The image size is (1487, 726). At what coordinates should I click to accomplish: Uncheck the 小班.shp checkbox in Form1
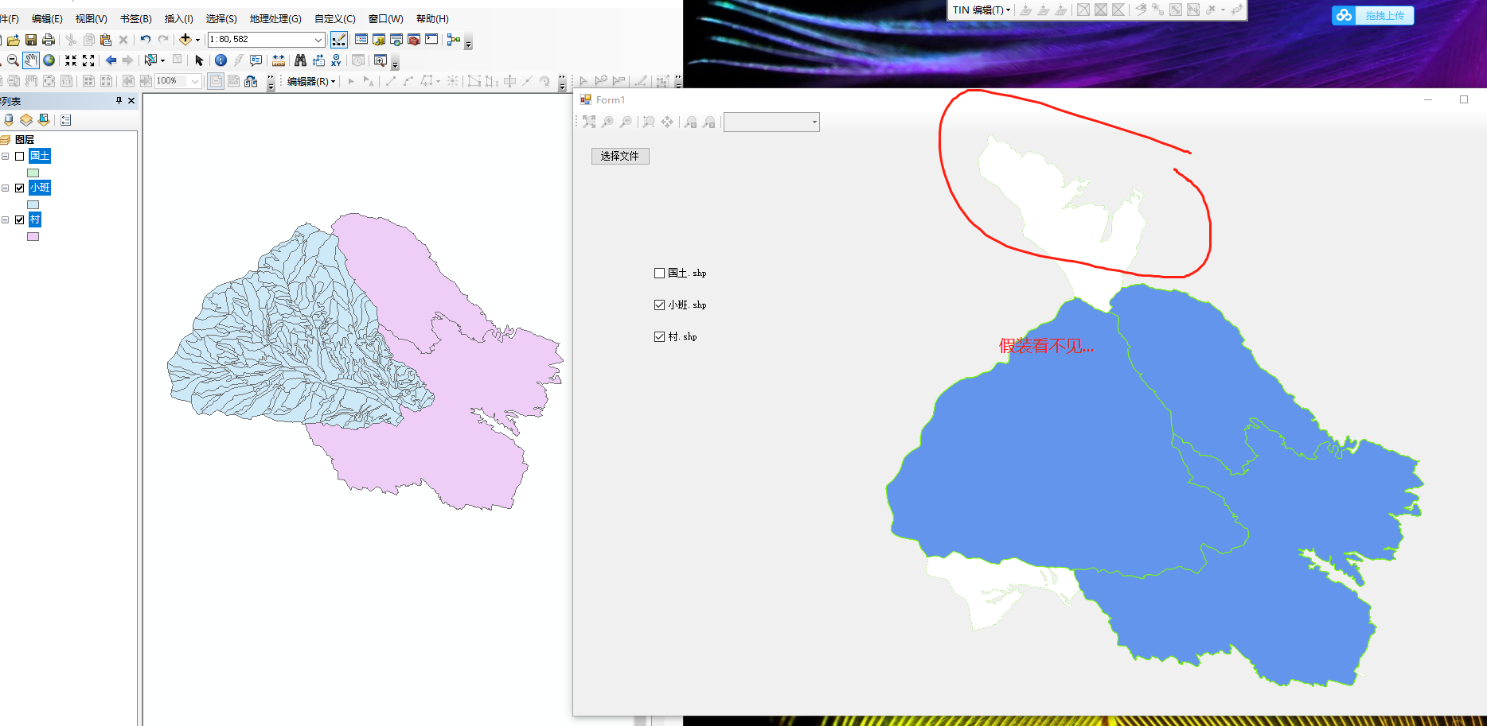click(659, 305)
